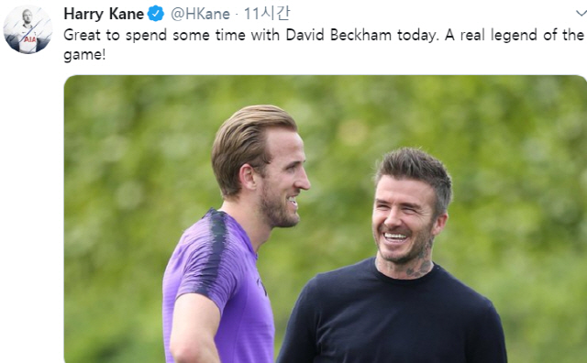Click the word game! in the tweet

tap(84, 55)
